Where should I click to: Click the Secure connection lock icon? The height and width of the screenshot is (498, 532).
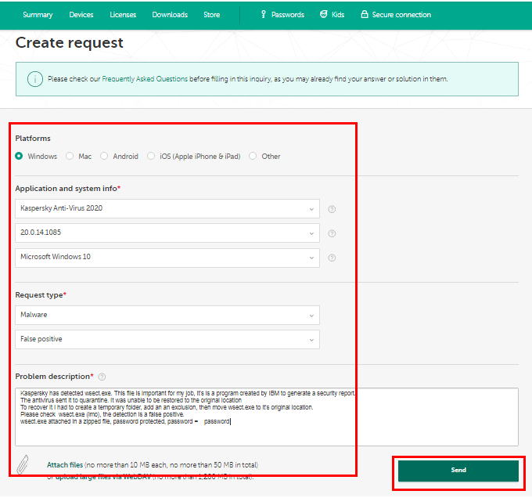tap(365, 14)
